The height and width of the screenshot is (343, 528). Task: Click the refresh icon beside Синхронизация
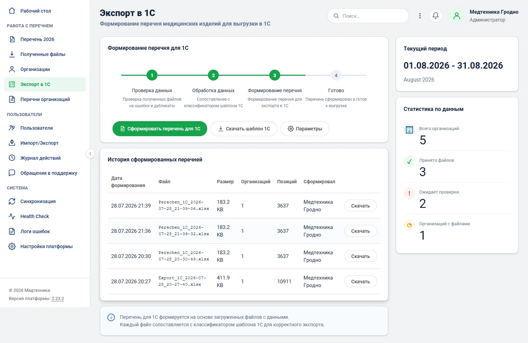[12, 201]
